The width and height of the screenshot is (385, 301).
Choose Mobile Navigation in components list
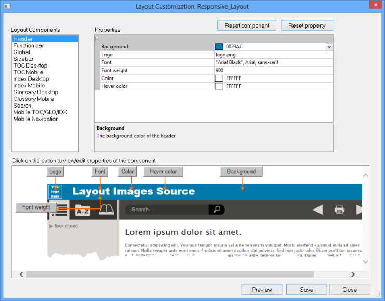tap(35, 119)
